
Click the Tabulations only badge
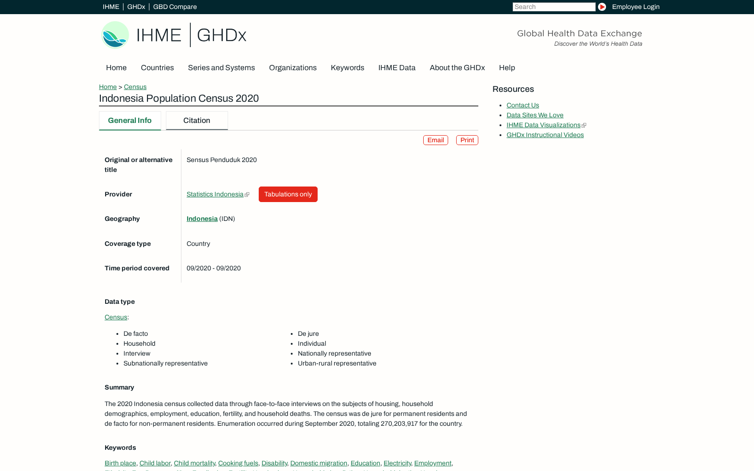click(288, 195)
